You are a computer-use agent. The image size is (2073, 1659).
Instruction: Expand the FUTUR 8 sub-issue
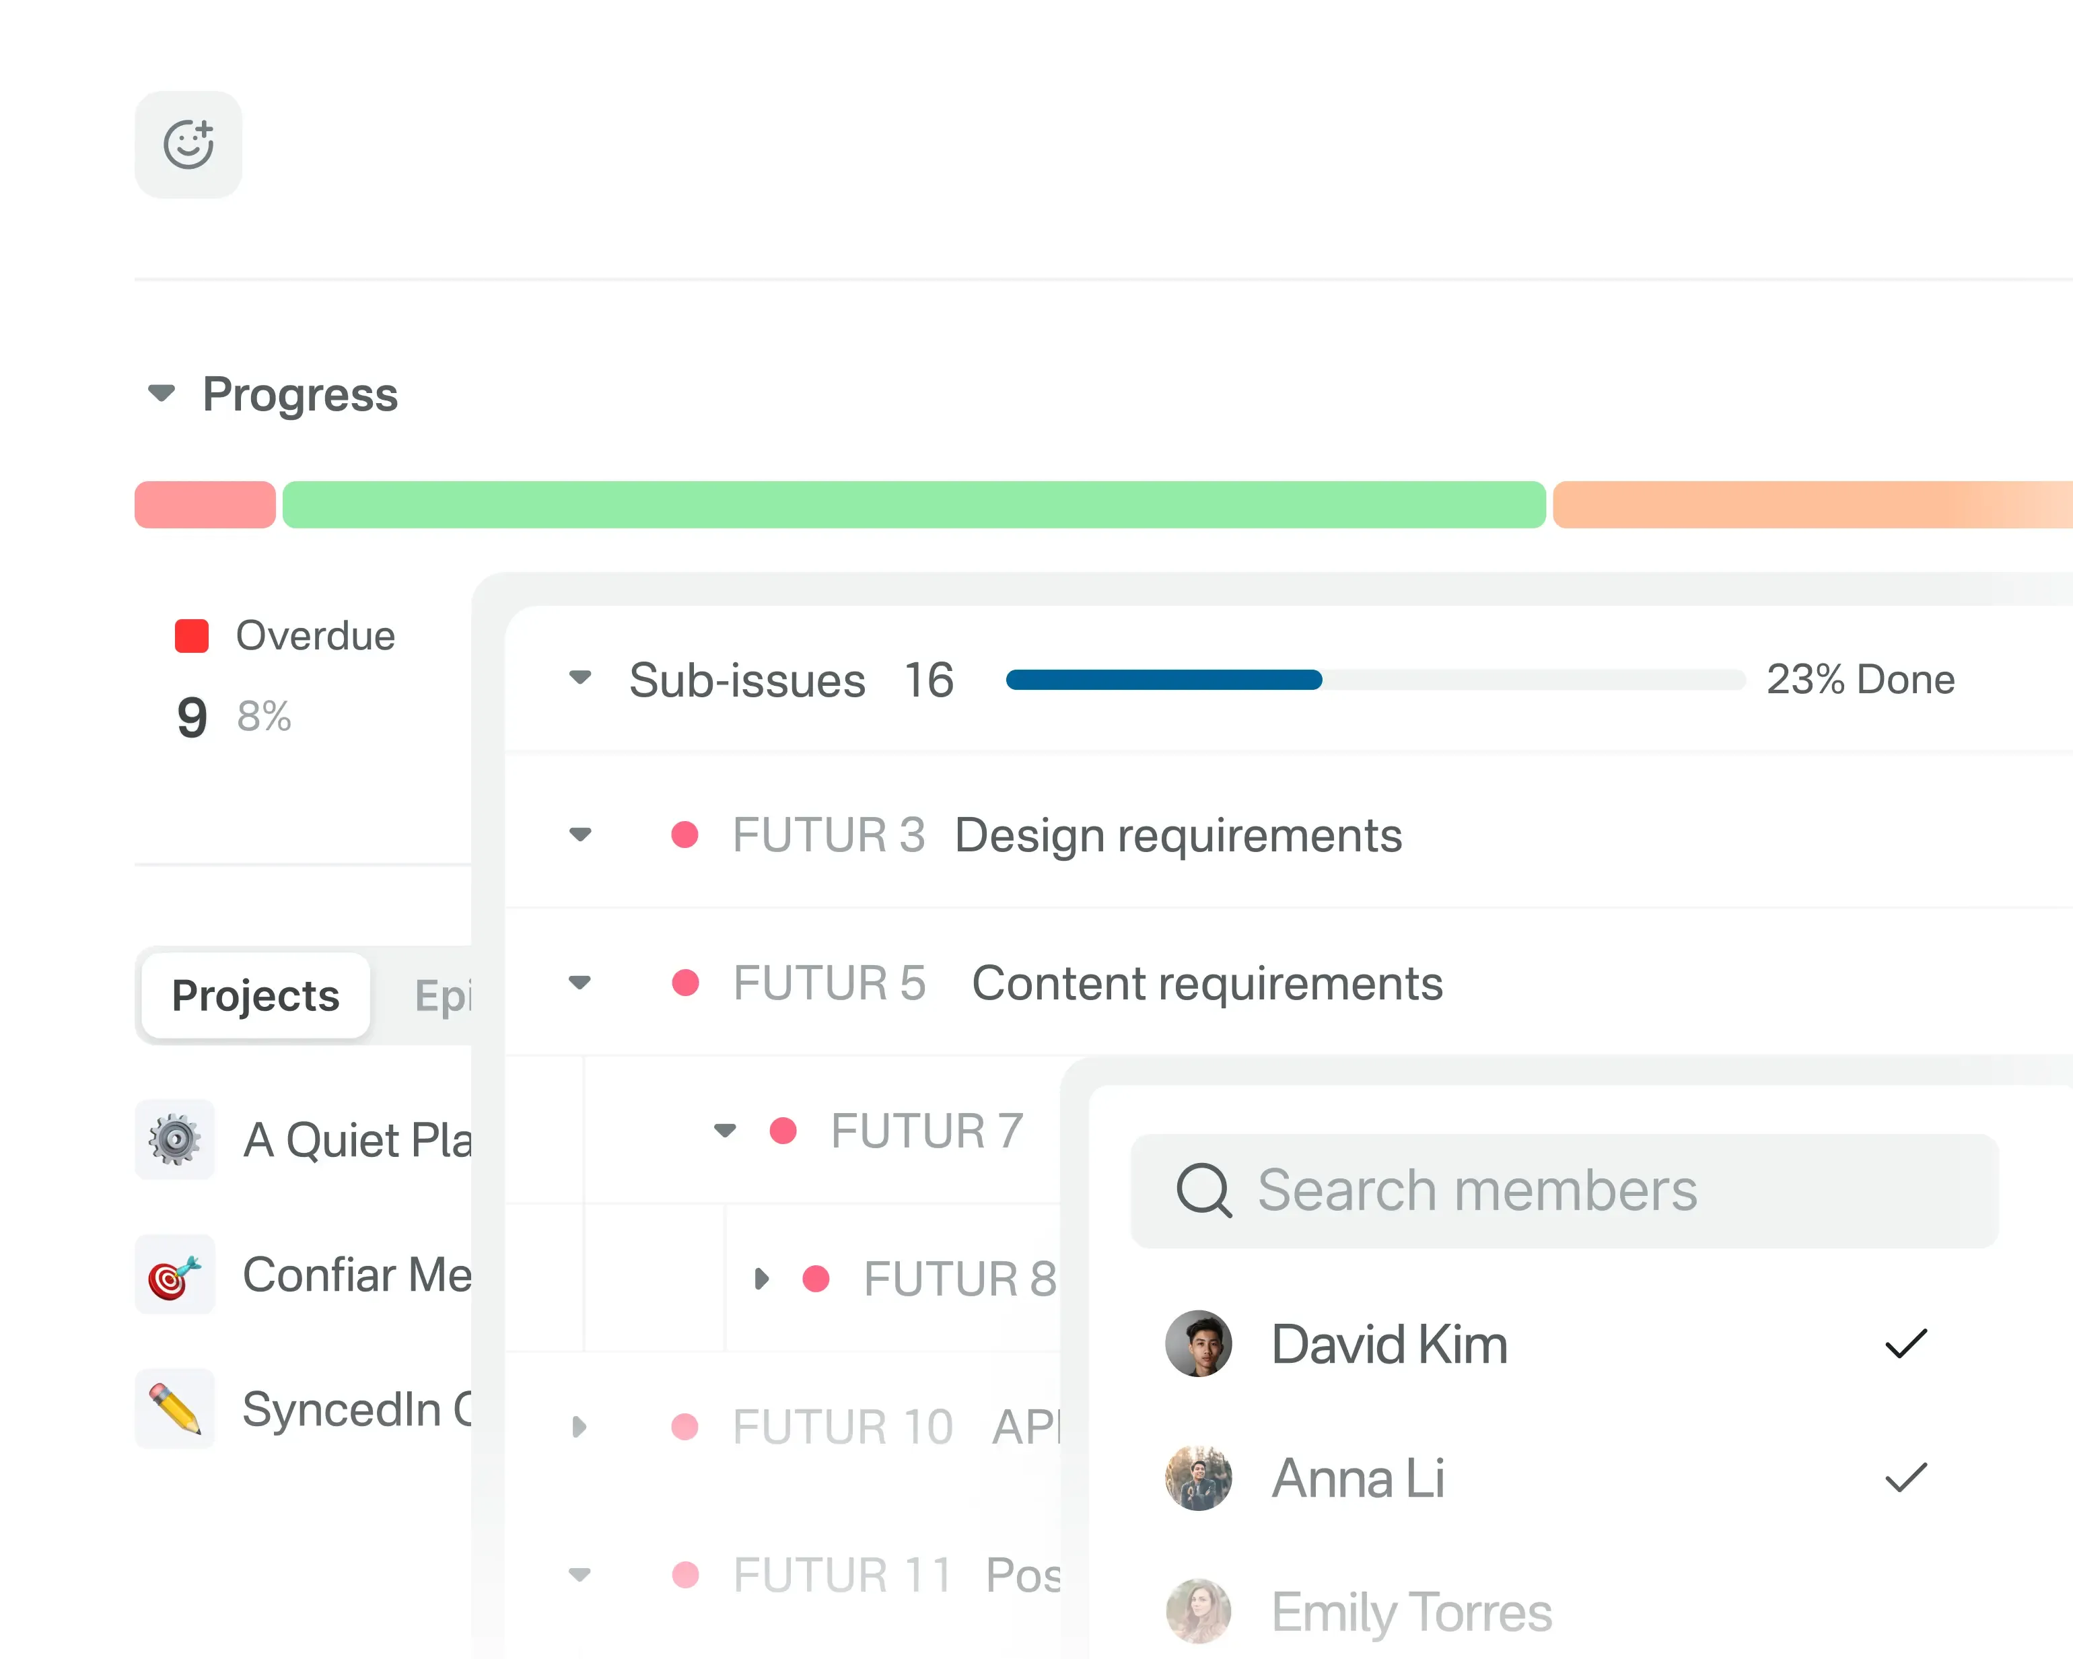(x=763, y=1278)
